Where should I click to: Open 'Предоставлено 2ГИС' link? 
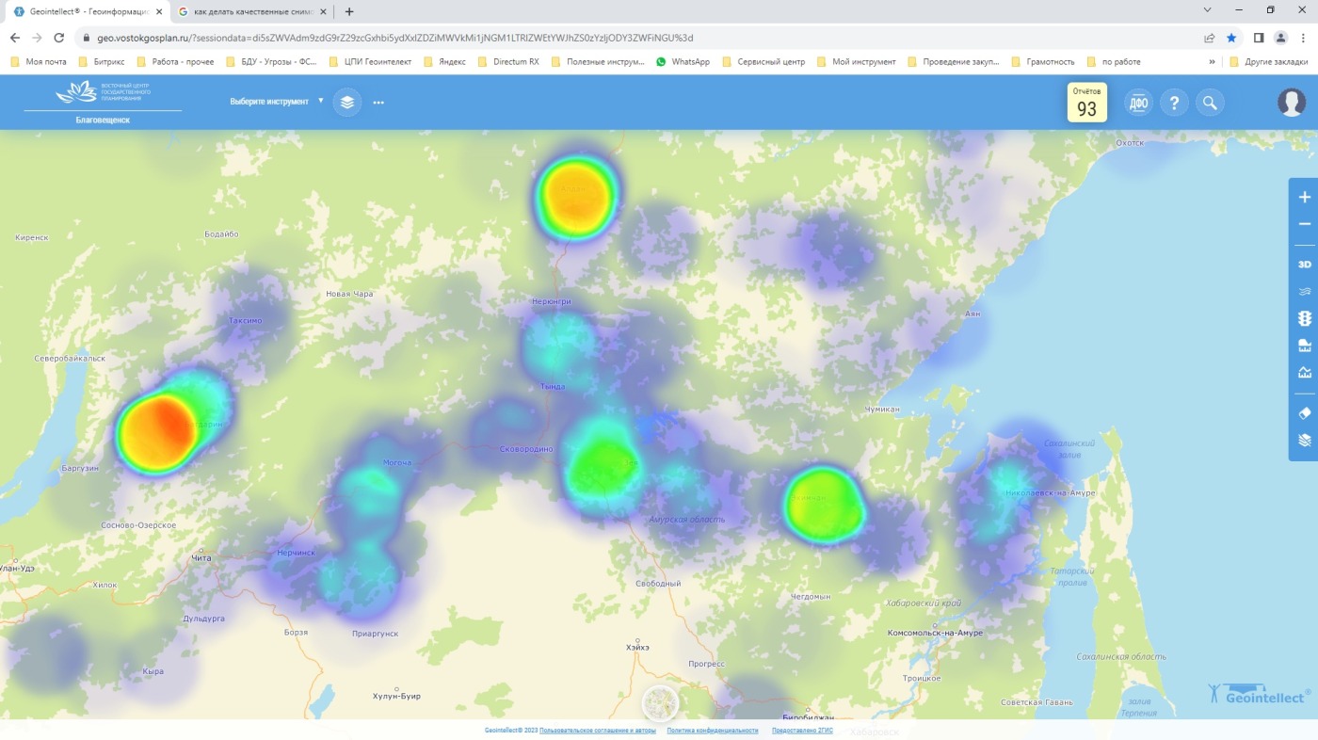(802, 731)
